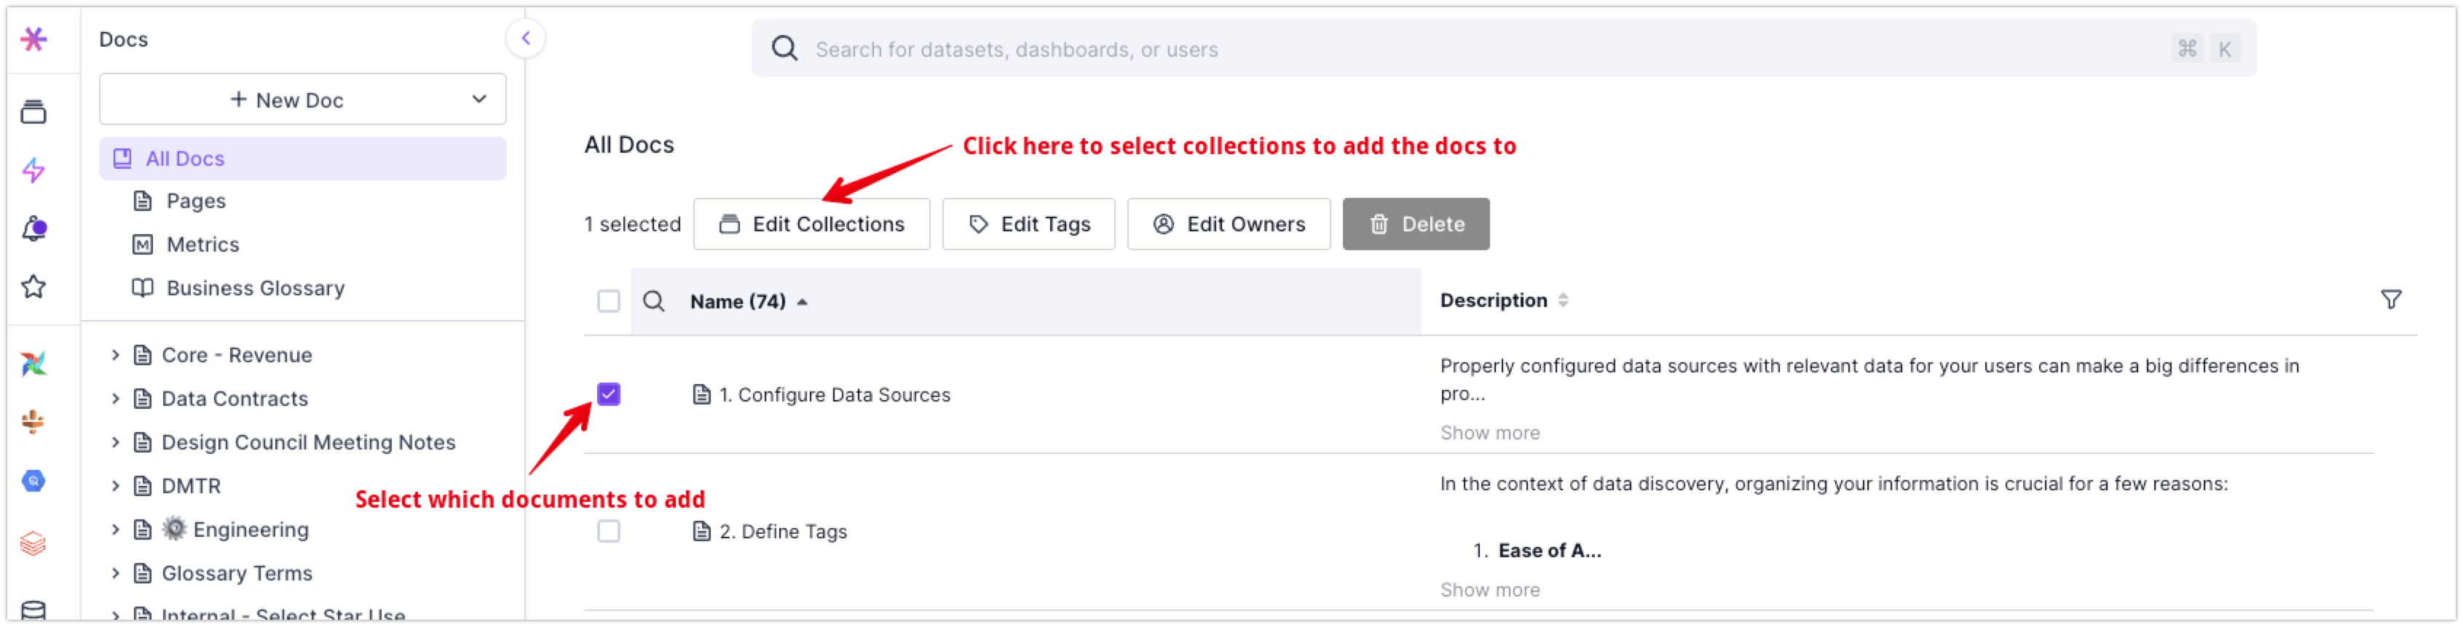The image size is (2463, 627).
Task: Open the collections stack icon in sidebar
Action: pos(34,112)
